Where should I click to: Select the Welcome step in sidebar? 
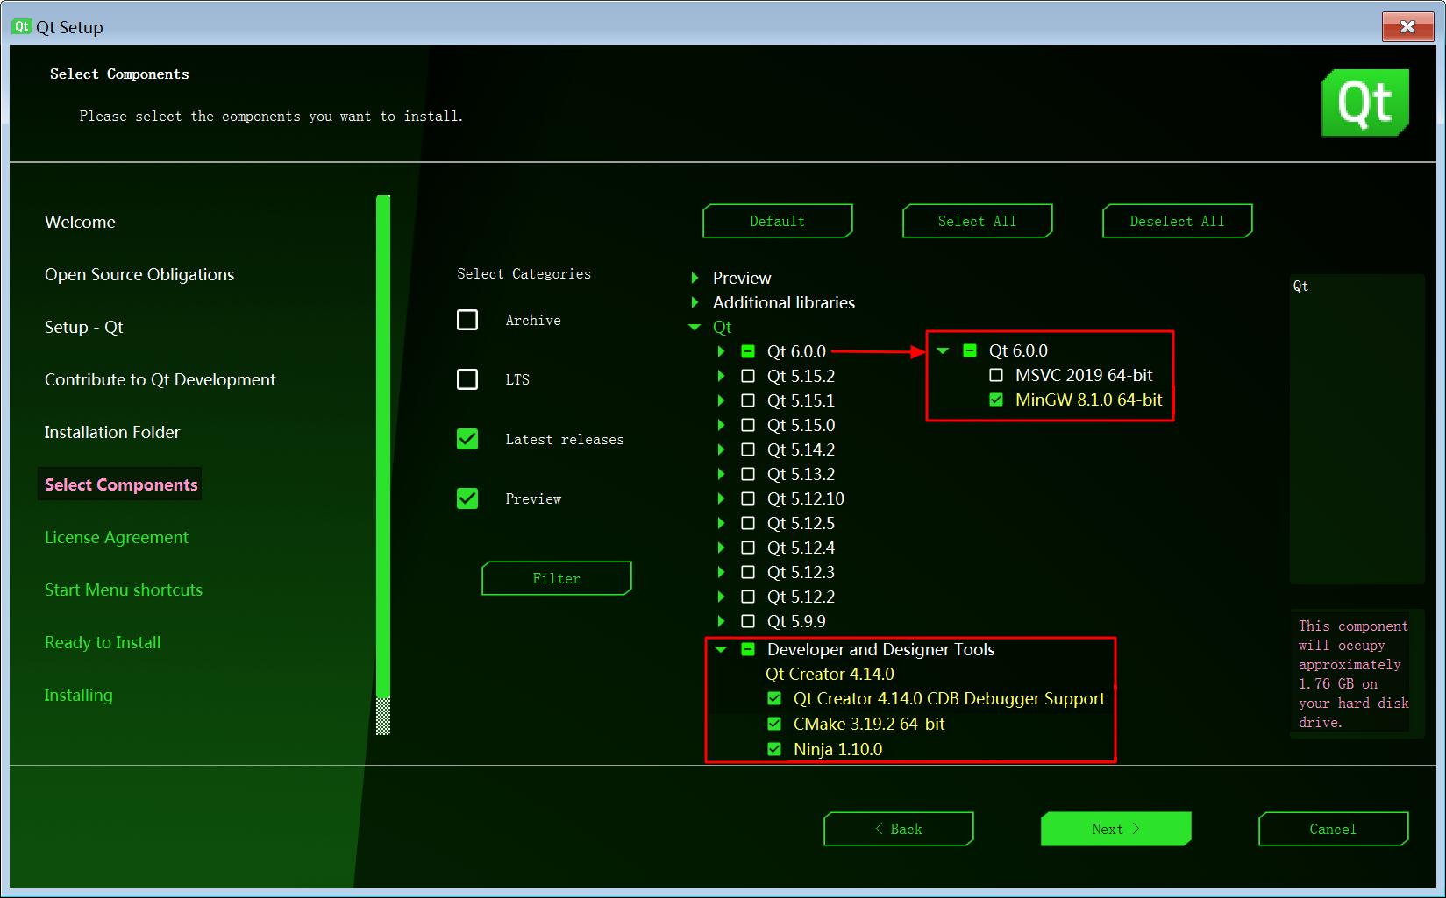tap(80, 222)
